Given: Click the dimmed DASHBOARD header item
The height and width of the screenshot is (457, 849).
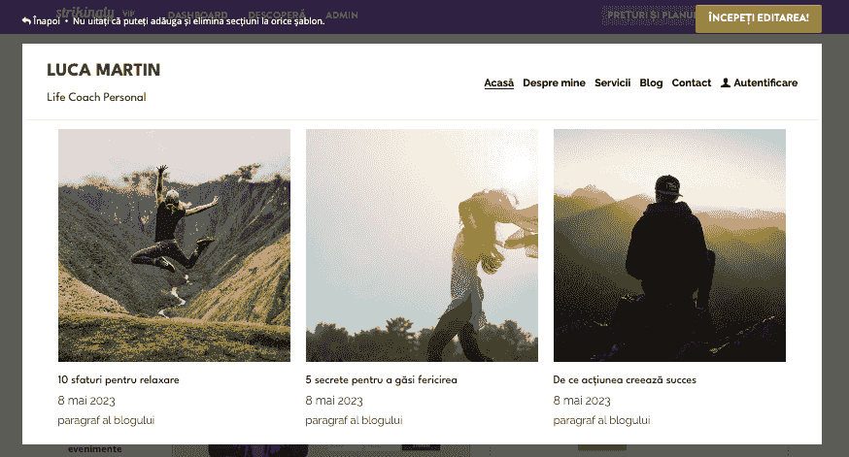Looking at the screenshot, I should click(x=197, y=14).
